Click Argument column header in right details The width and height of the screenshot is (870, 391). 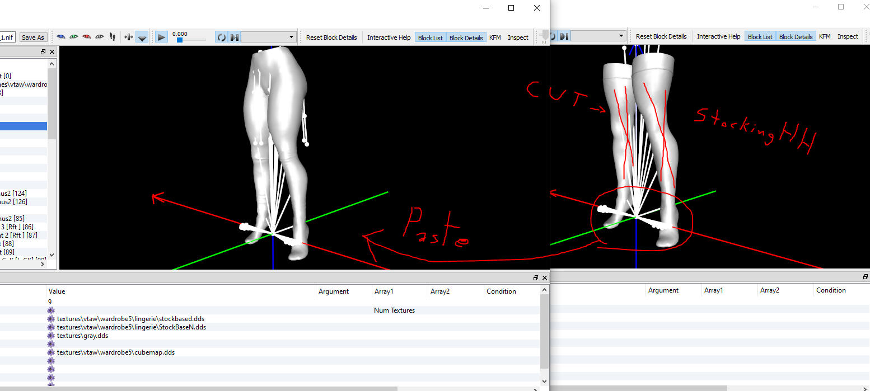[673, 290]
